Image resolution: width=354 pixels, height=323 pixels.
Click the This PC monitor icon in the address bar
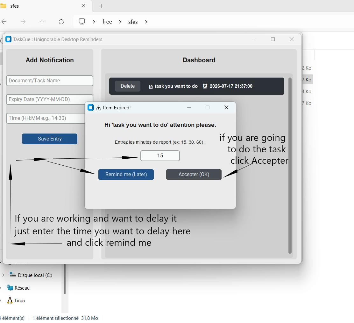point(82,21)
